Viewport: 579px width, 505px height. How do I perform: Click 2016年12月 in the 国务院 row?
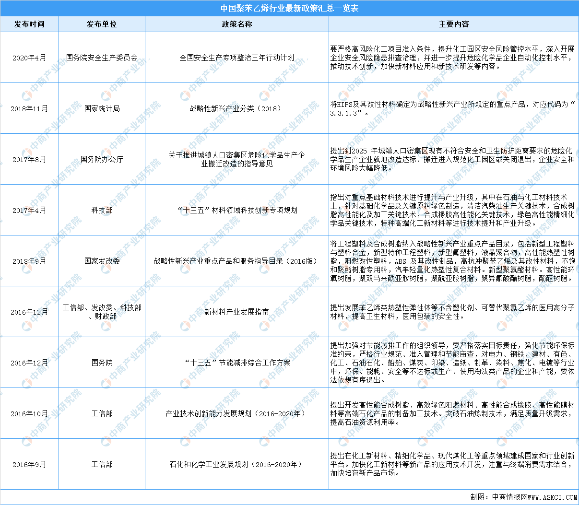click(29, 363)
